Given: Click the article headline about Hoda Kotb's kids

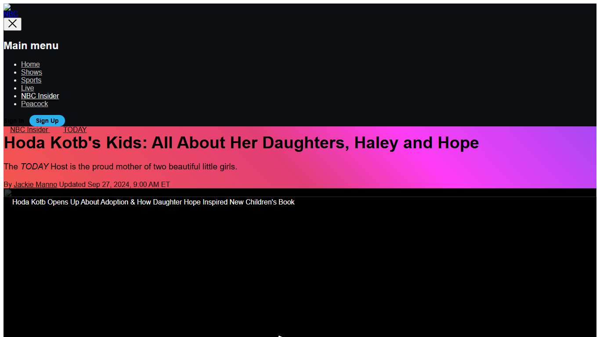Looking at the screenshot, I should [x=241, y=143].
